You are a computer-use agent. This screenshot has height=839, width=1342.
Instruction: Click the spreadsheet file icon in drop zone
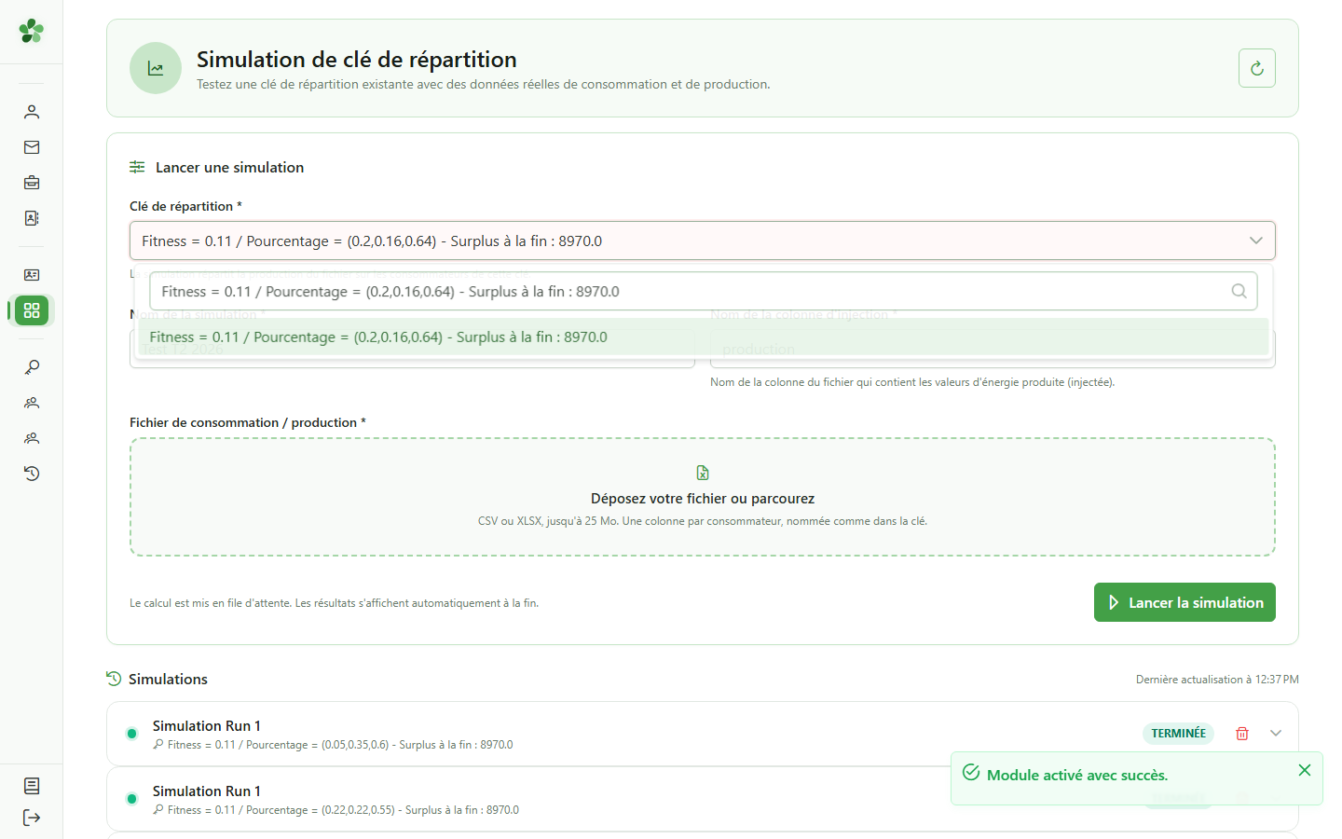point(703,473)
